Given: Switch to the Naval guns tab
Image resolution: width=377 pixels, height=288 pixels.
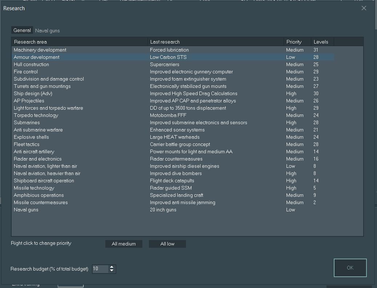Looking at the screenshot, I should (x=47, y=31).
